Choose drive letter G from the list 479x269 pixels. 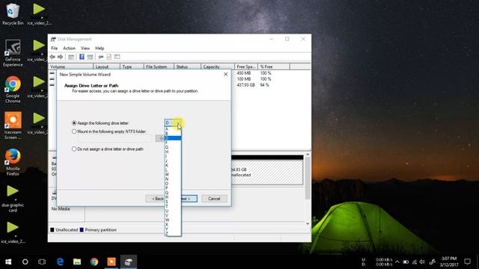[x=173, y=147]
